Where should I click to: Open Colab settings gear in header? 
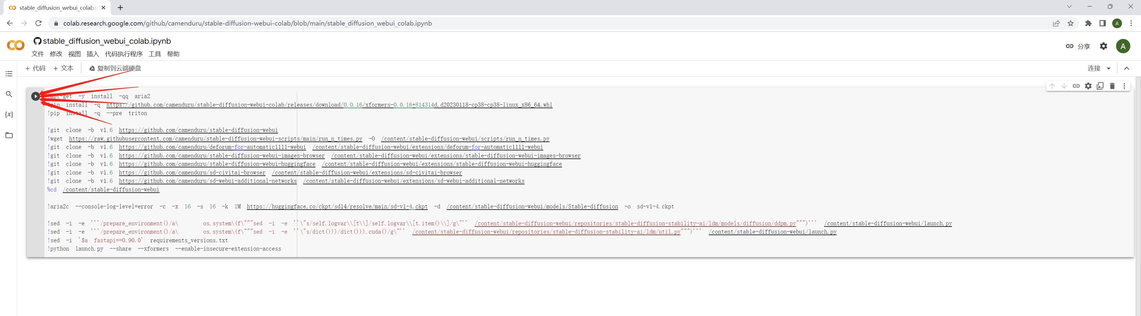click(x=1103, y=46)
